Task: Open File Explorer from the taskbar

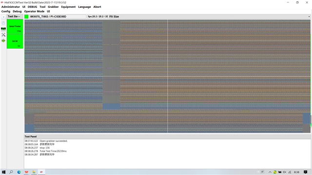Action: pos(34,172)
